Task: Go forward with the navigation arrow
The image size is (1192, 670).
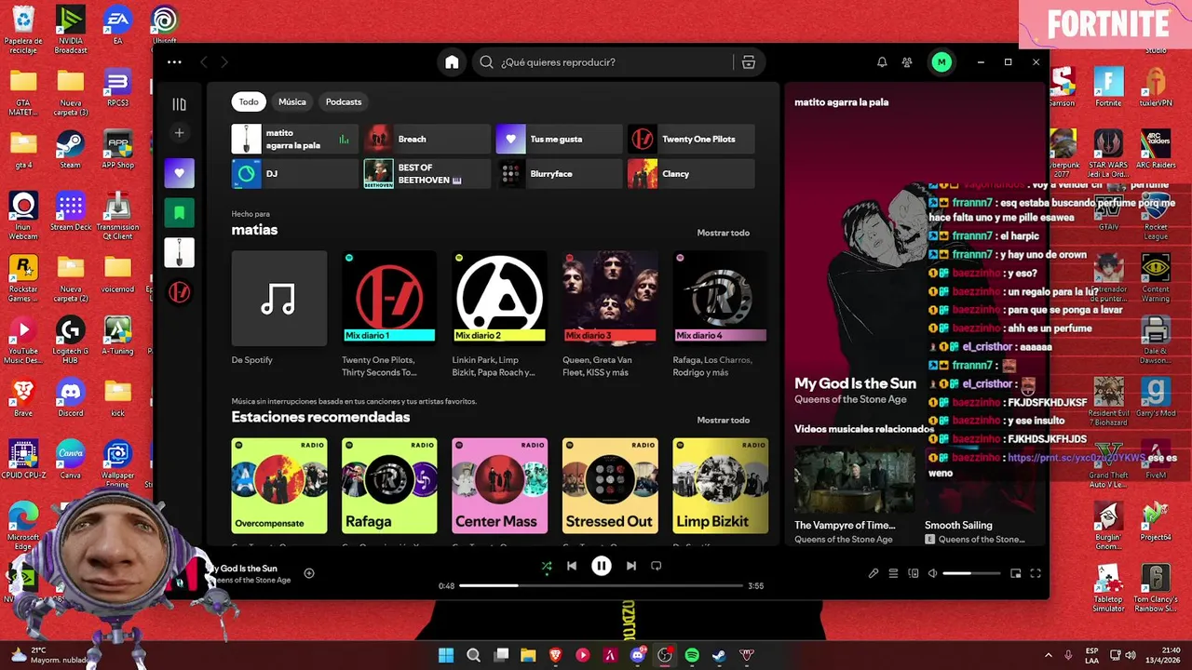Action: tap(224, 62)
